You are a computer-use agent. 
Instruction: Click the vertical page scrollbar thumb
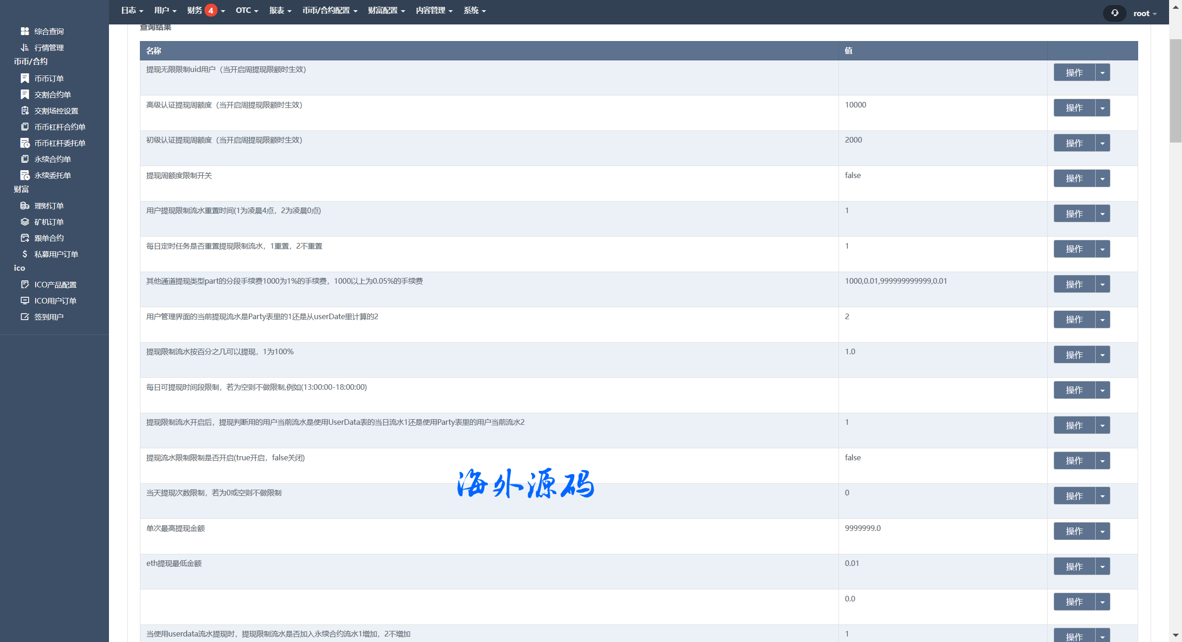pyautogui.click(x=1175, y=91)
